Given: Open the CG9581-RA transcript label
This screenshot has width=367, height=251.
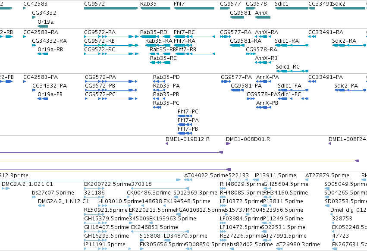Looking at the screenshot, I should [246, 41].
